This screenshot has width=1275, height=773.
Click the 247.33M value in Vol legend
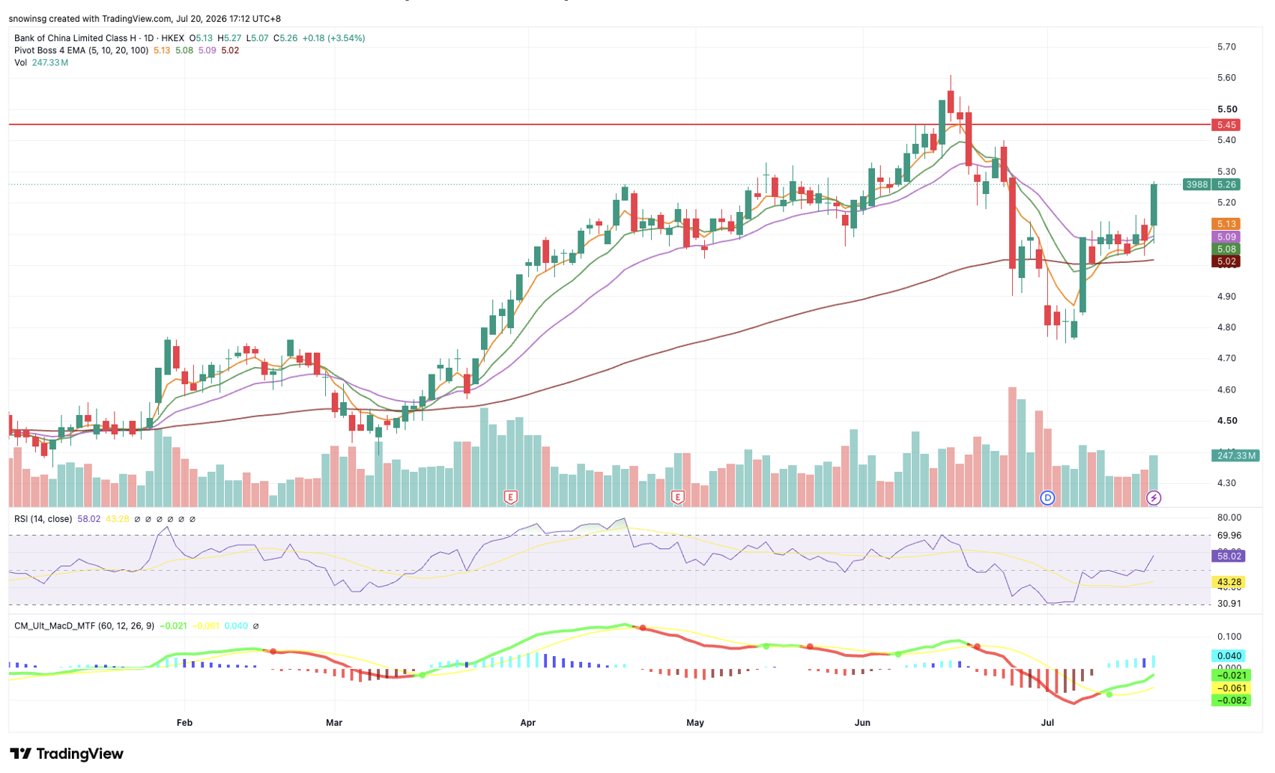50,63
